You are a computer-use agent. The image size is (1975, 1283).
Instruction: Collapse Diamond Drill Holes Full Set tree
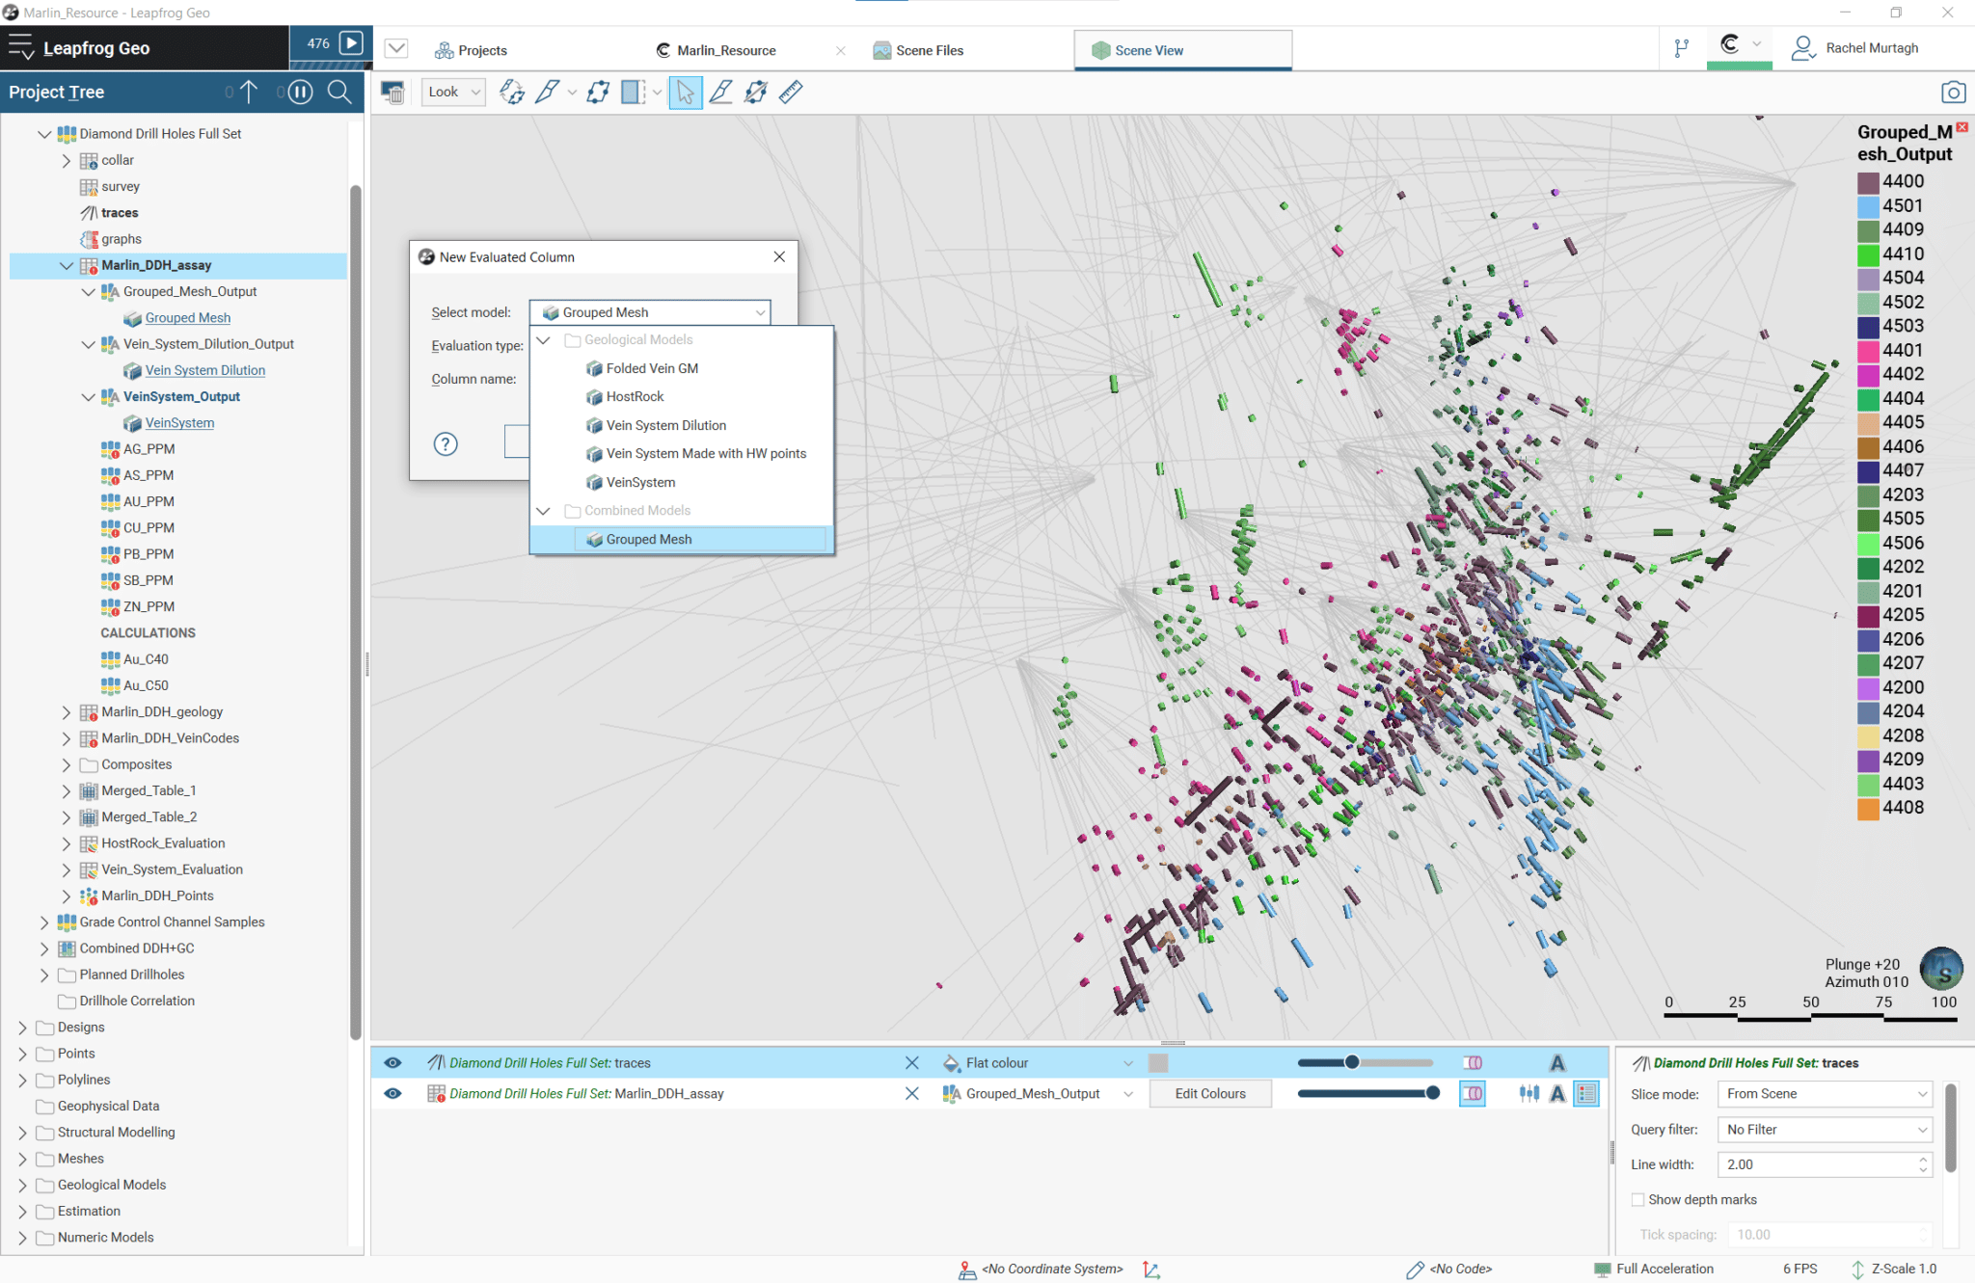(44, 134)
